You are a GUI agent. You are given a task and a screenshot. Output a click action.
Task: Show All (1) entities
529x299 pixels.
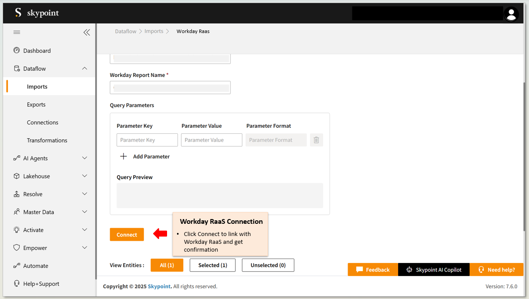tap(167, 265)
